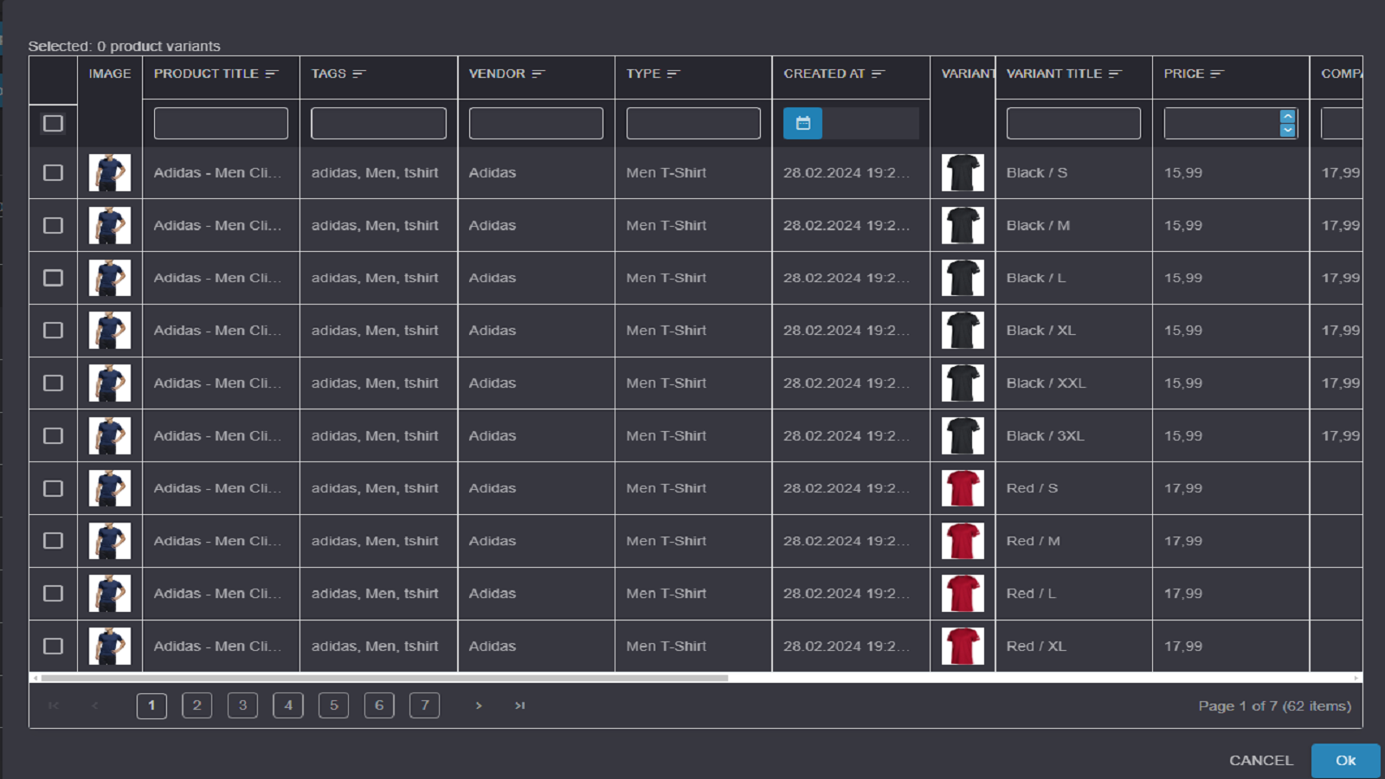Check the Black / XL variant row checkbox
1385x779 pixels.
(x=53, y=330)
